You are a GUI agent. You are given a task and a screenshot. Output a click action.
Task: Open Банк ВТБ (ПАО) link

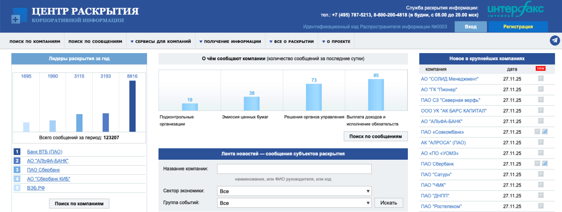tap(44, 152)
